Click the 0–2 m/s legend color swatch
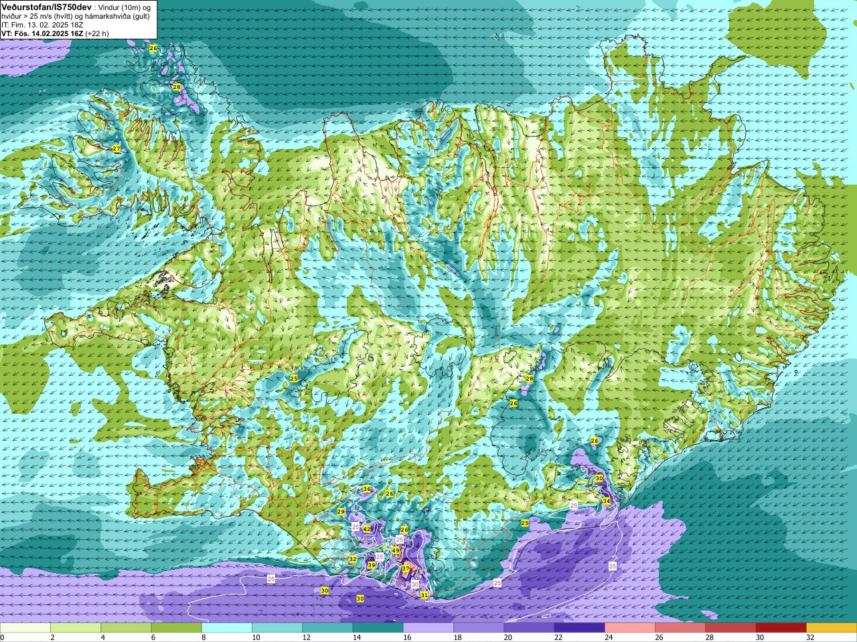The image size is (857, 642). pyautogui.click(x=25, y=628)
